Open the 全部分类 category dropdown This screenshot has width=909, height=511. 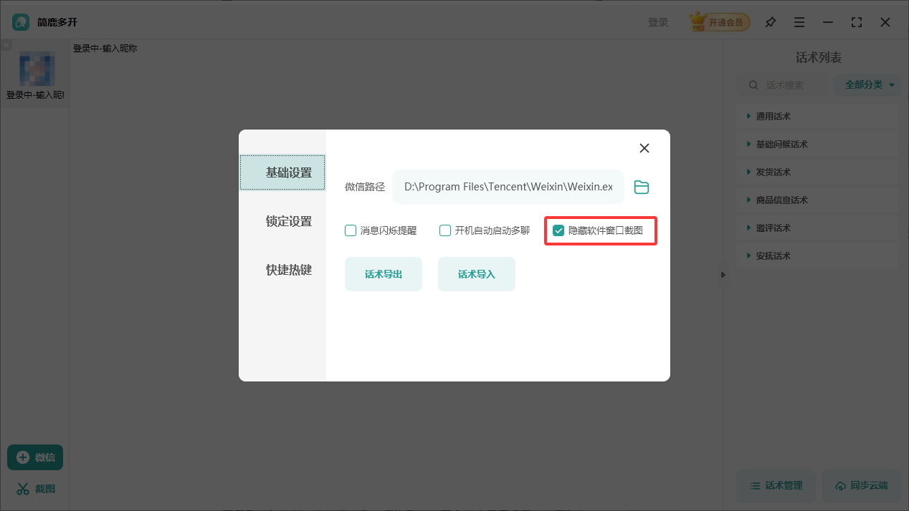click(867, 84)
